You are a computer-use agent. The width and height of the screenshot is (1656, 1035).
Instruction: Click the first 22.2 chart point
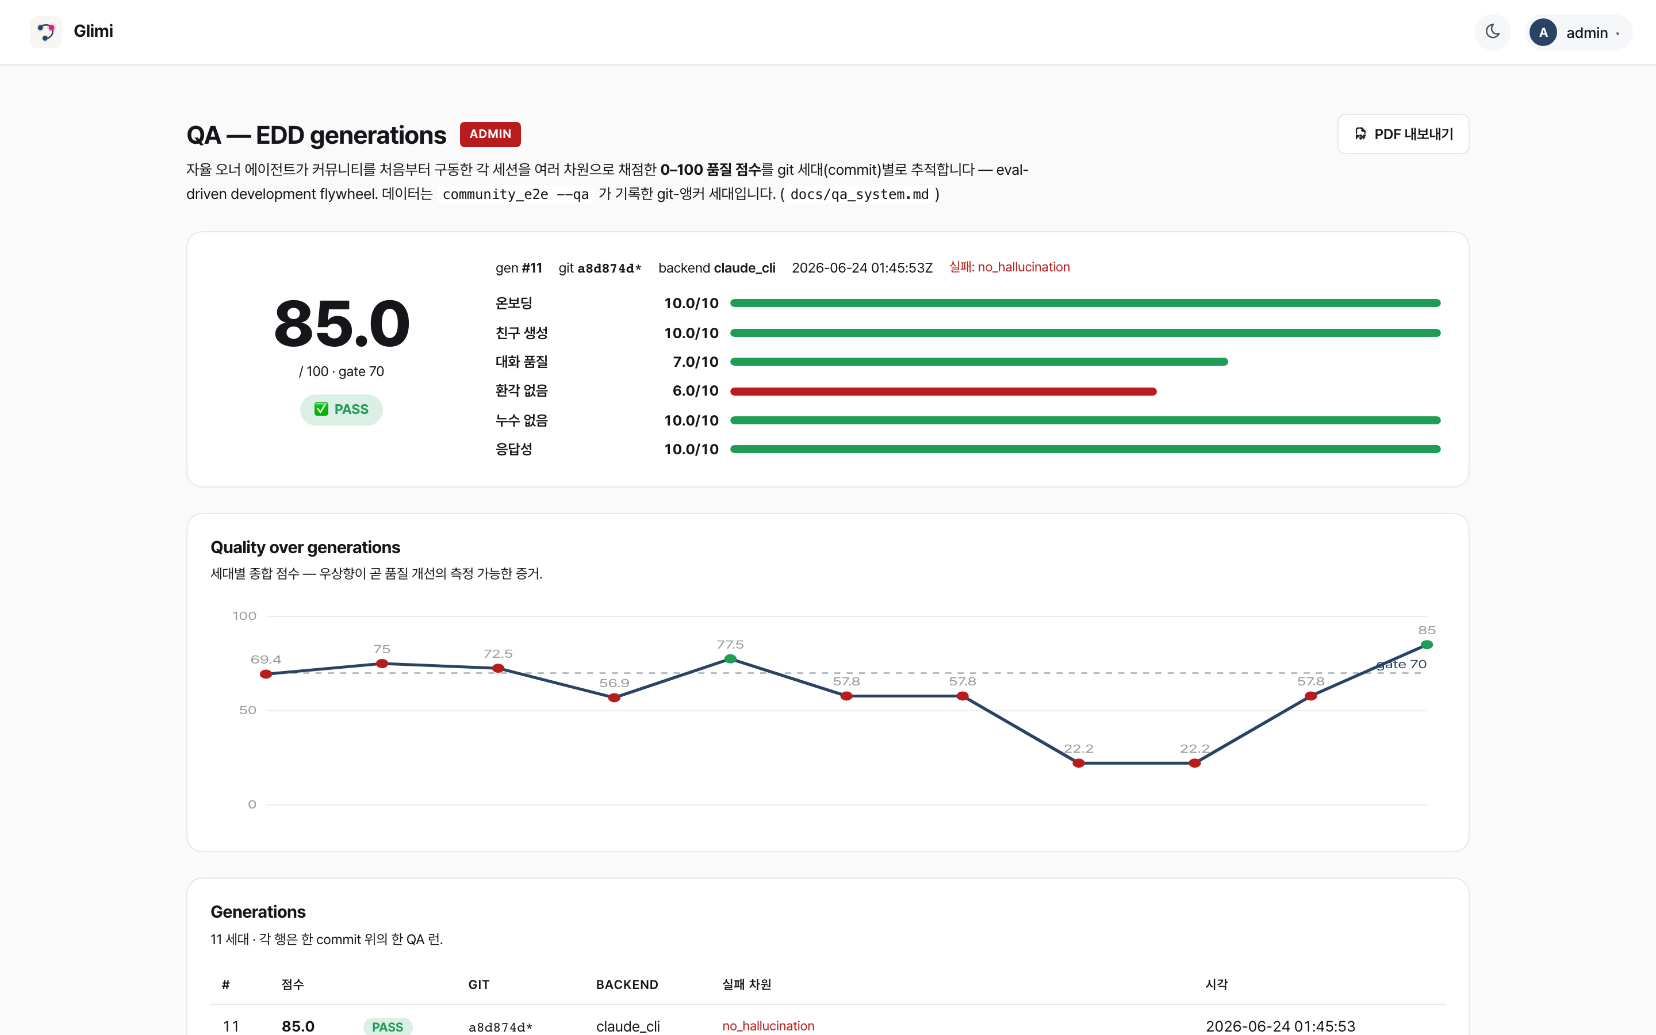1079,763
